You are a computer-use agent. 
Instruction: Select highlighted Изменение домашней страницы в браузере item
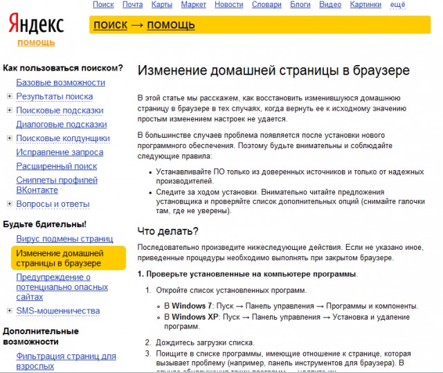tap(69, 258)
